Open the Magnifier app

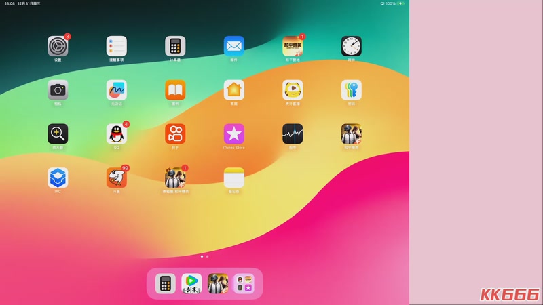58,134
